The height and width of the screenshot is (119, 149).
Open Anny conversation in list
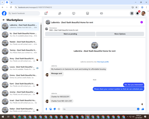[20, 60]
